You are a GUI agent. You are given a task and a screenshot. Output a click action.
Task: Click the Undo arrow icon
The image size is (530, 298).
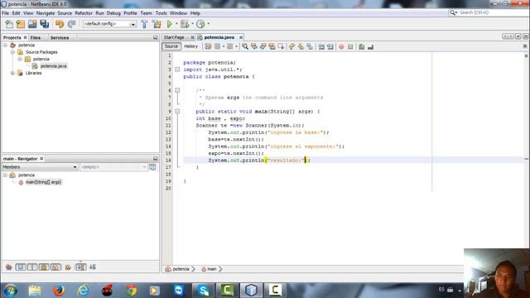click(x=60, y=24)
